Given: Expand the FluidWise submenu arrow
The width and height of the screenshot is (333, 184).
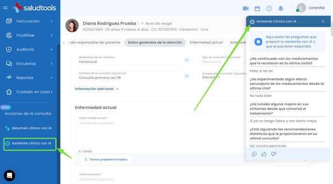Looking at the screenshot, I should (x=52, y=35).
